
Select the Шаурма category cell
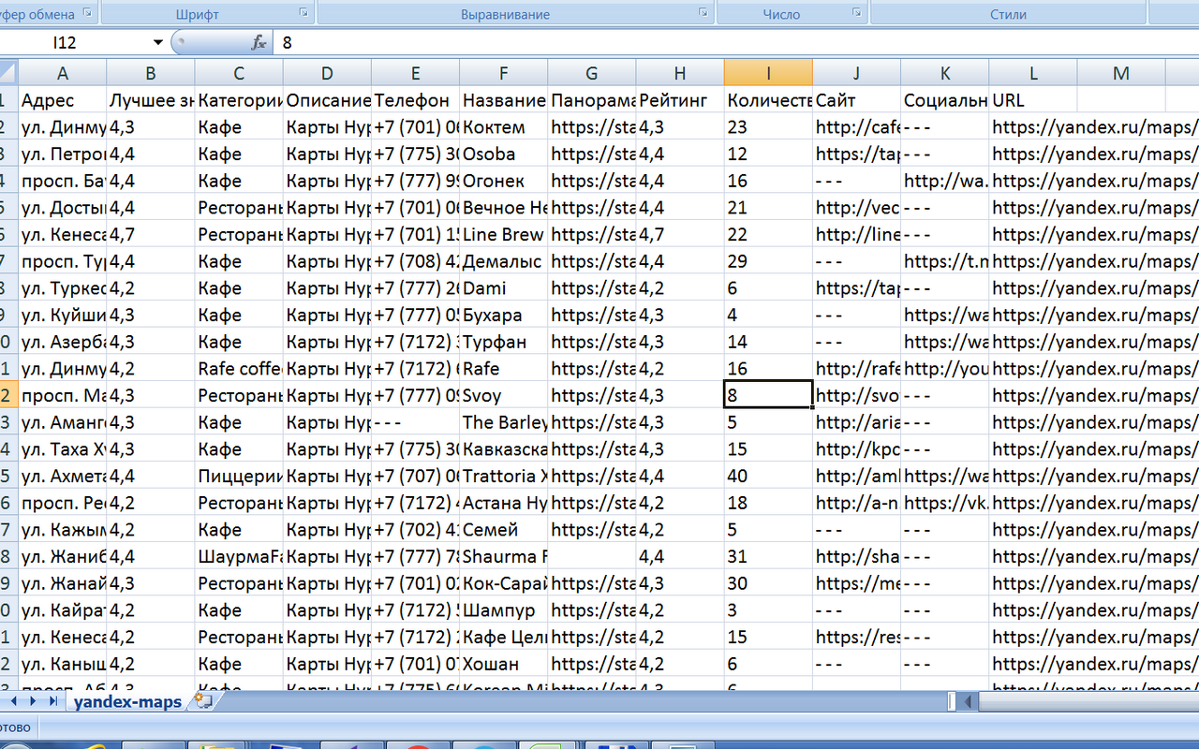(x=239, y=556)
